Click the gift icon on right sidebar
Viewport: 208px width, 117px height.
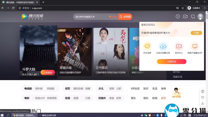coord(203,92)
